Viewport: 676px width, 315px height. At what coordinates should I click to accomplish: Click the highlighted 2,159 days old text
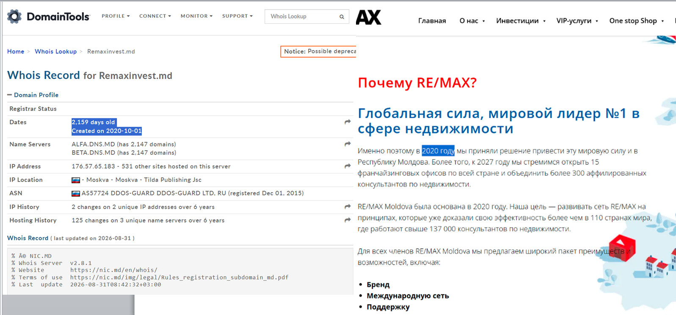click(x=93, y=122)
